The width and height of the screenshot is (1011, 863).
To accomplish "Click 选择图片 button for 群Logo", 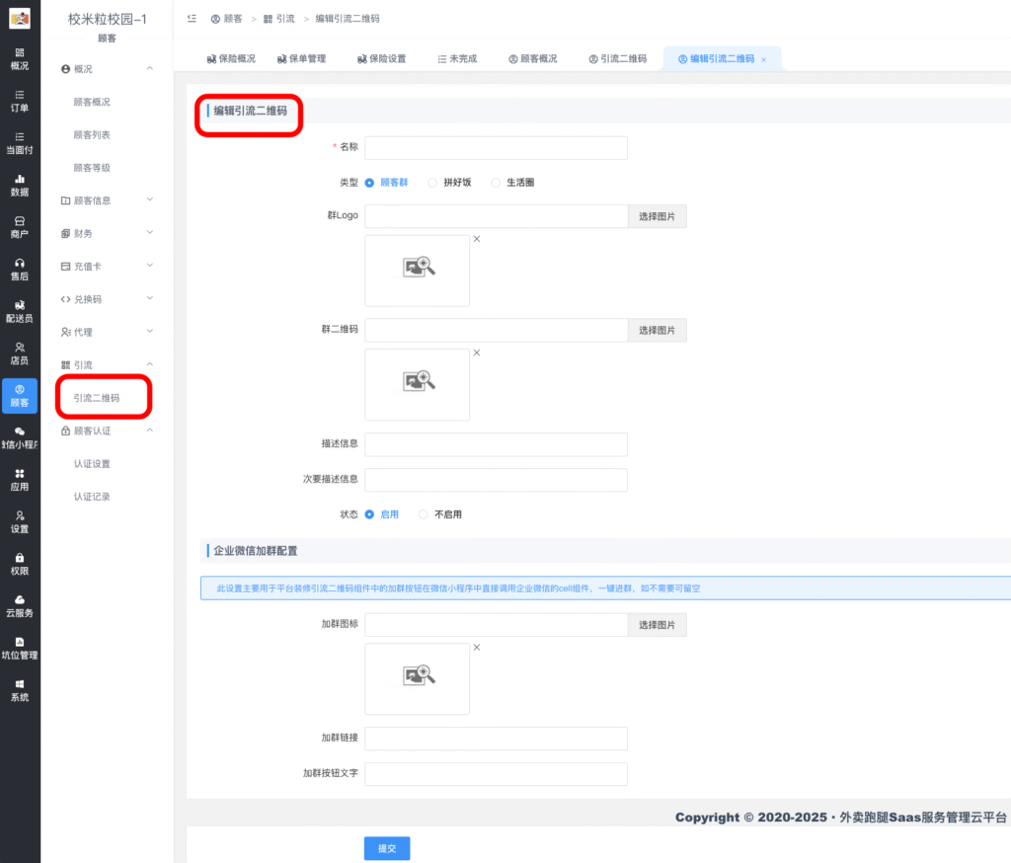I will click(657, 216).
